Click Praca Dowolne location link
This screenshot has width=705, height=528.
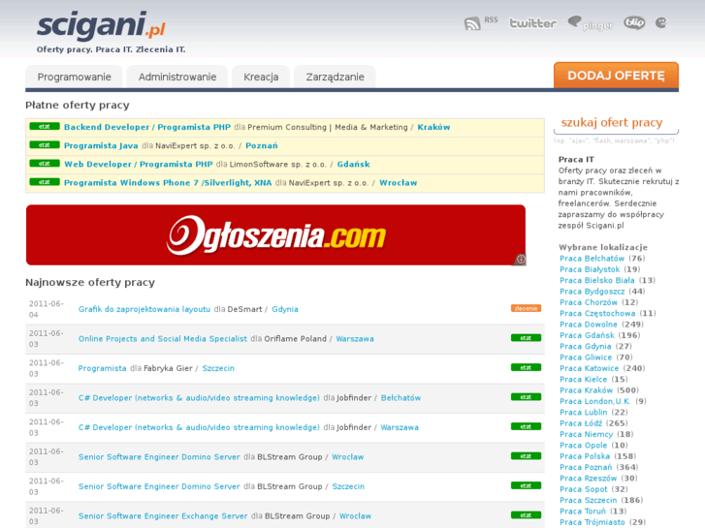click(x=589, y=325)
